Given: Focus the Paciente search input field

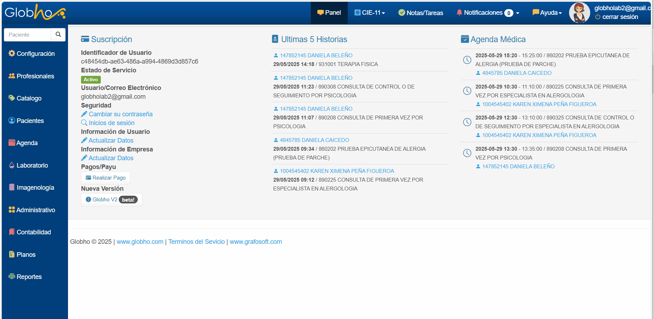Looking at the screenshot, I should click(x=27, y=34).
